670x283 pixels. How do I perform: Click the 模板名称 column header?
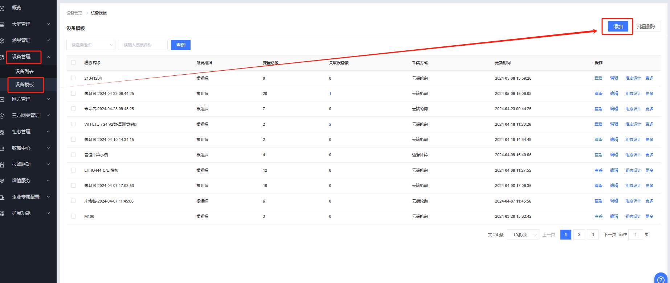(x=92, y=63)
